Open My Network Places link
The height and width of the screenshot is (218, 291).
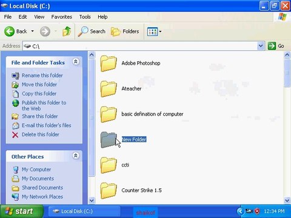[42, 197]
